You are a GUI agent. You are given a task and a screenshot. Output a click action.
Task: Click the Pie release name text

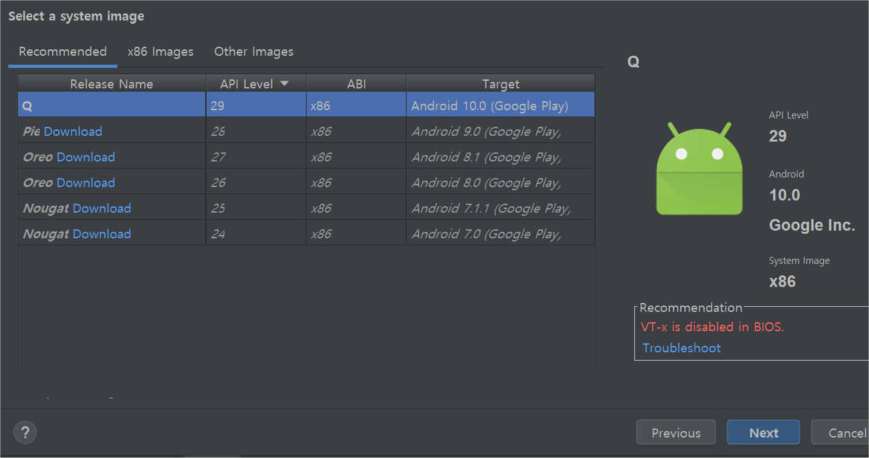click(31, 131)
